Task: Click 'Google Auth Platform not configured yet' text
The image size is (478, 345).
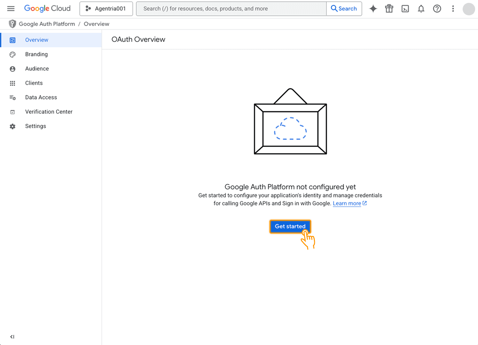Action: point(290,187)
